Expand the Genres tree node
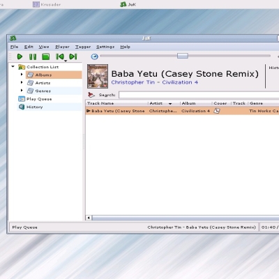Viewport: 279px width, 279px height. pyautogui.click(x=22, y=91)
